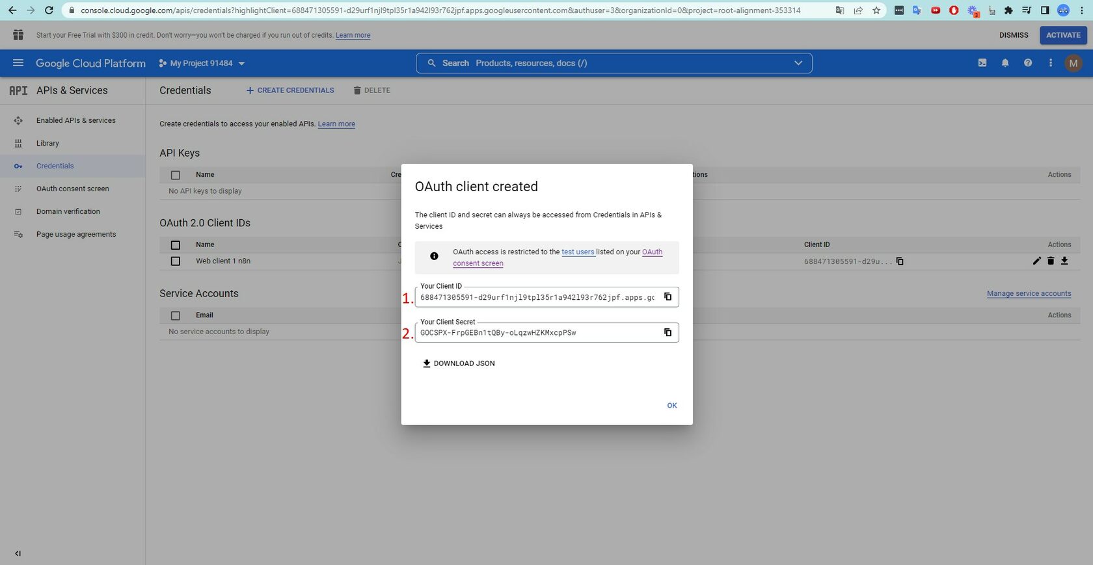Go forward in the browser

(x=31, y=10)
